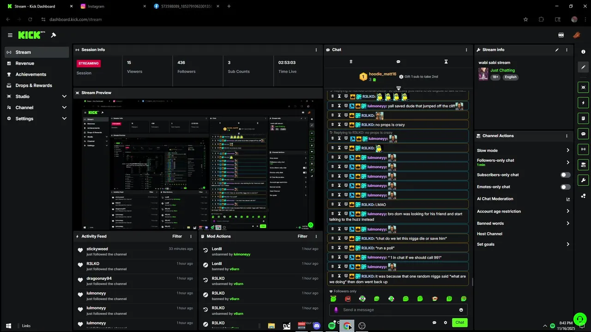Open Activity Feed Filter
This screenshot has width=591, height=332.
(177, 236)
